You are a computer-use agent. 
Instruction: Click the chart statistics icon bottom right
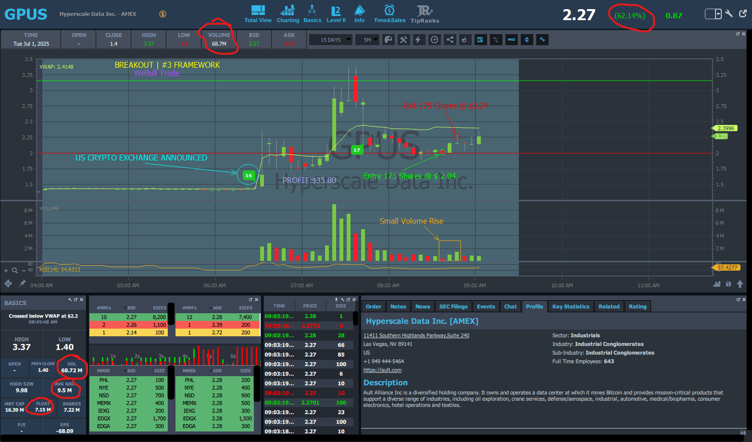pos(717,284)
